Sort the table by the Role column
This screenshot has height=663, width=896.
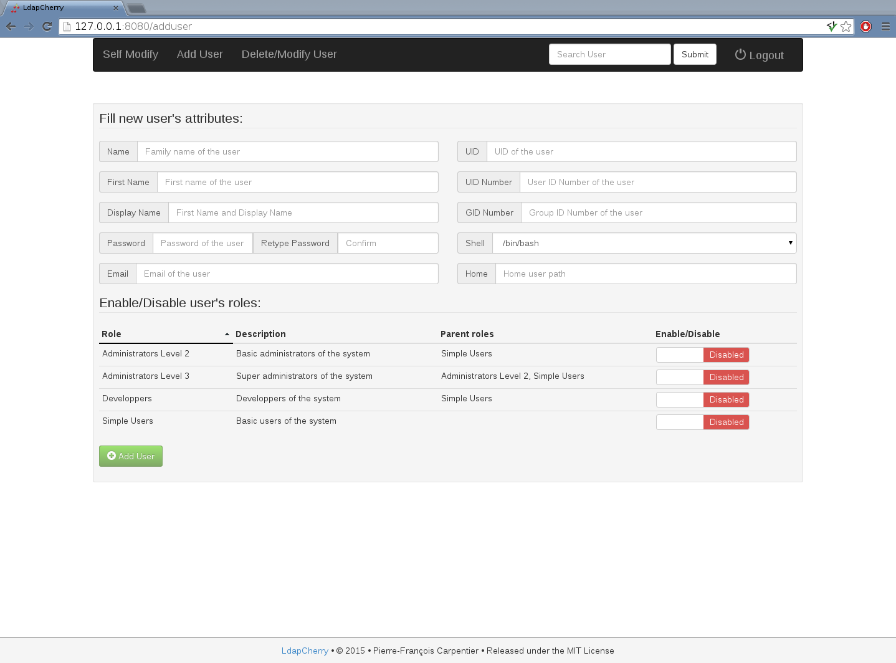(x=165, y=334)
